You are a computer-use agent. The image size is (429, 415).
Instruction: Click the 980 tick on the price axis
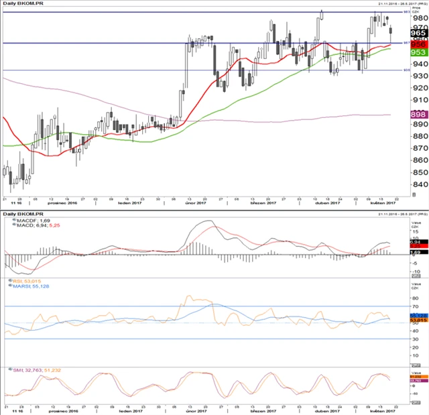pyautogui.click(x=420, y=18)
